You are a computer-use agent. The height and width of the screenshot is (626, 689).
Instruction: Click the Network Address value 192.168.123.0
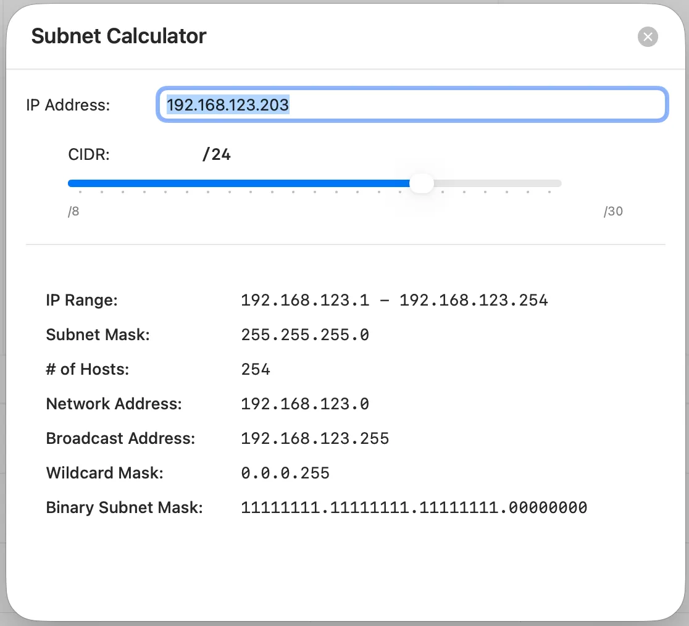point(305,404)
